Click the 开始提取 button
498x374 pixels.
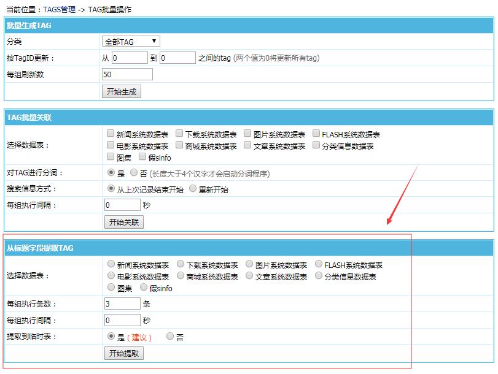click(124, 353)
